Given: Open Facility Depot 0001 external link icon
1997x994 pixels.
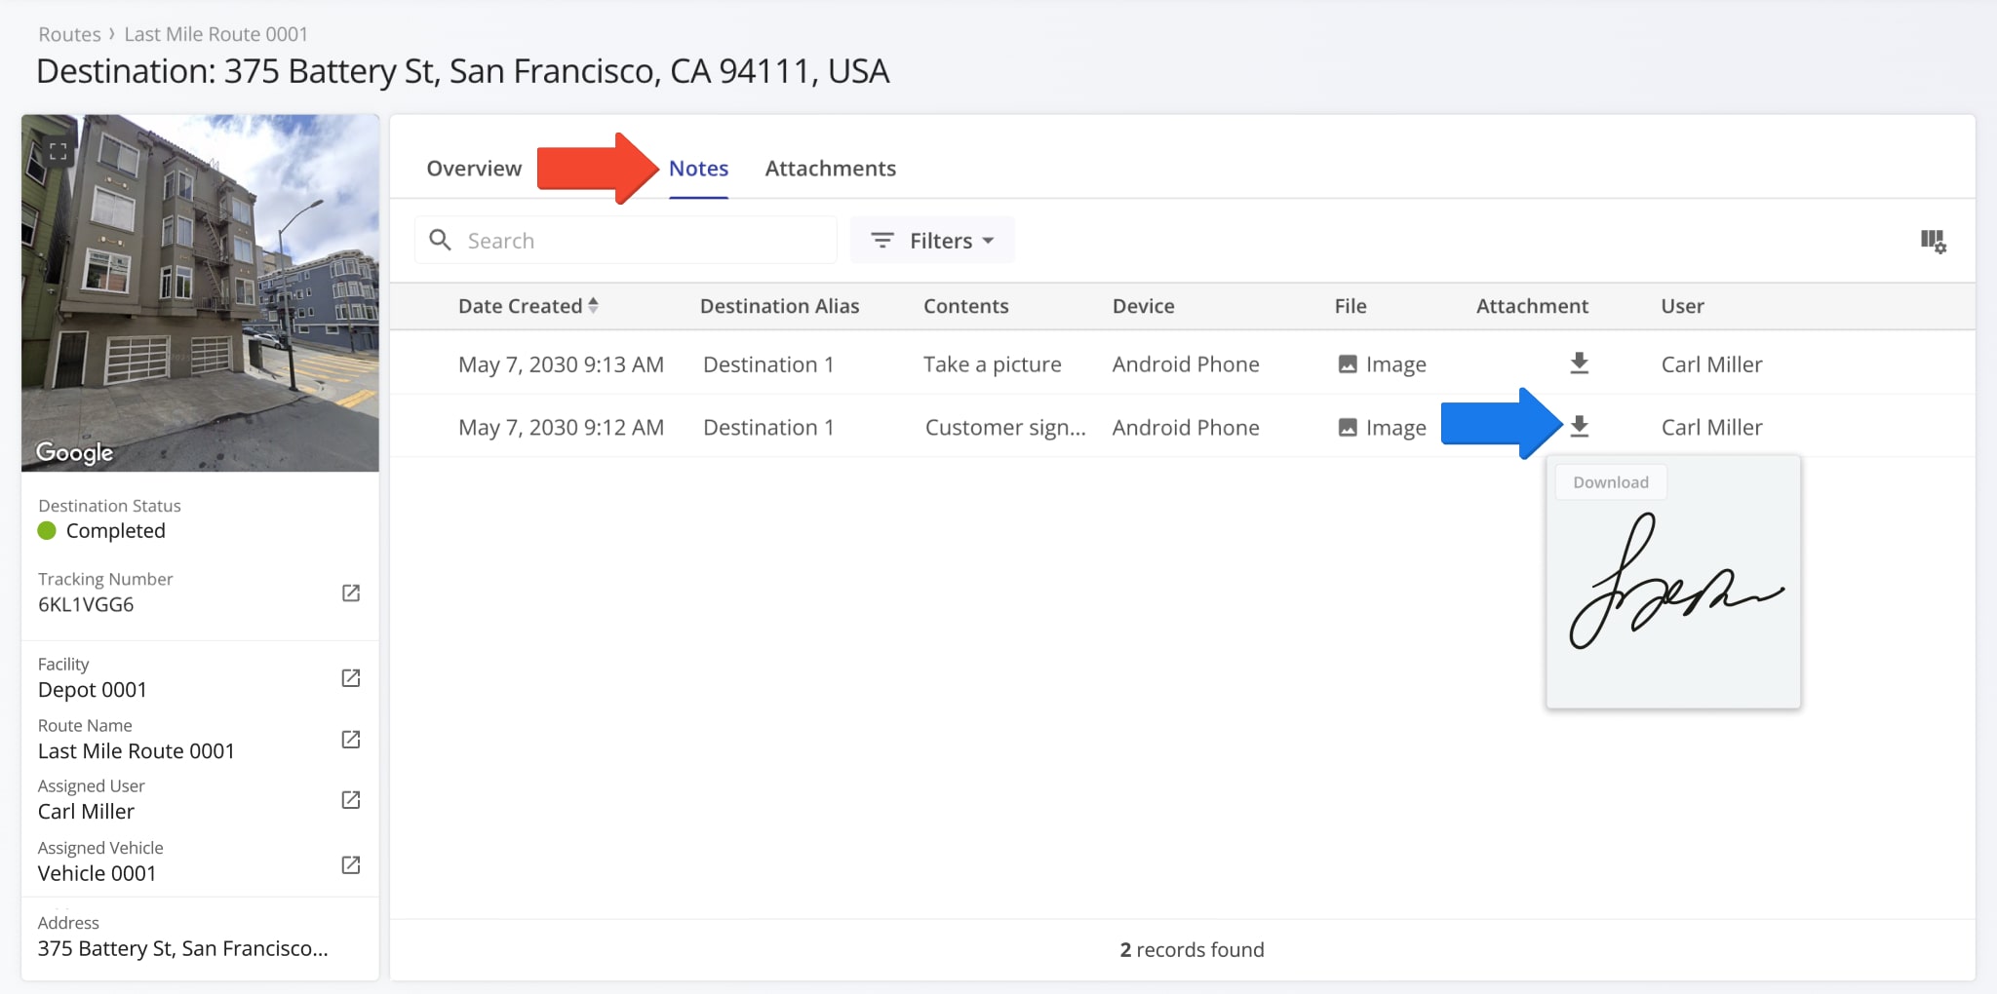Looking at the screenshot, I should click(351, 677).
